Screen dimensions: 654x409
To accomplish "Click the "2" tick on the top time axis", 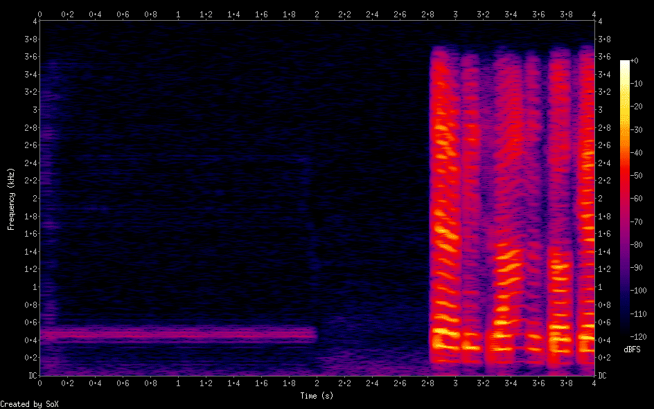I will pos(317,15).
